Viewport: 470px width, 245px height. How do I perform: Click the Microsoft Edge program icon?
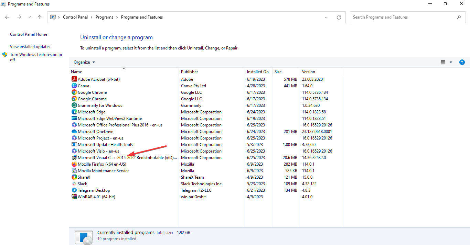click(74, 112)
